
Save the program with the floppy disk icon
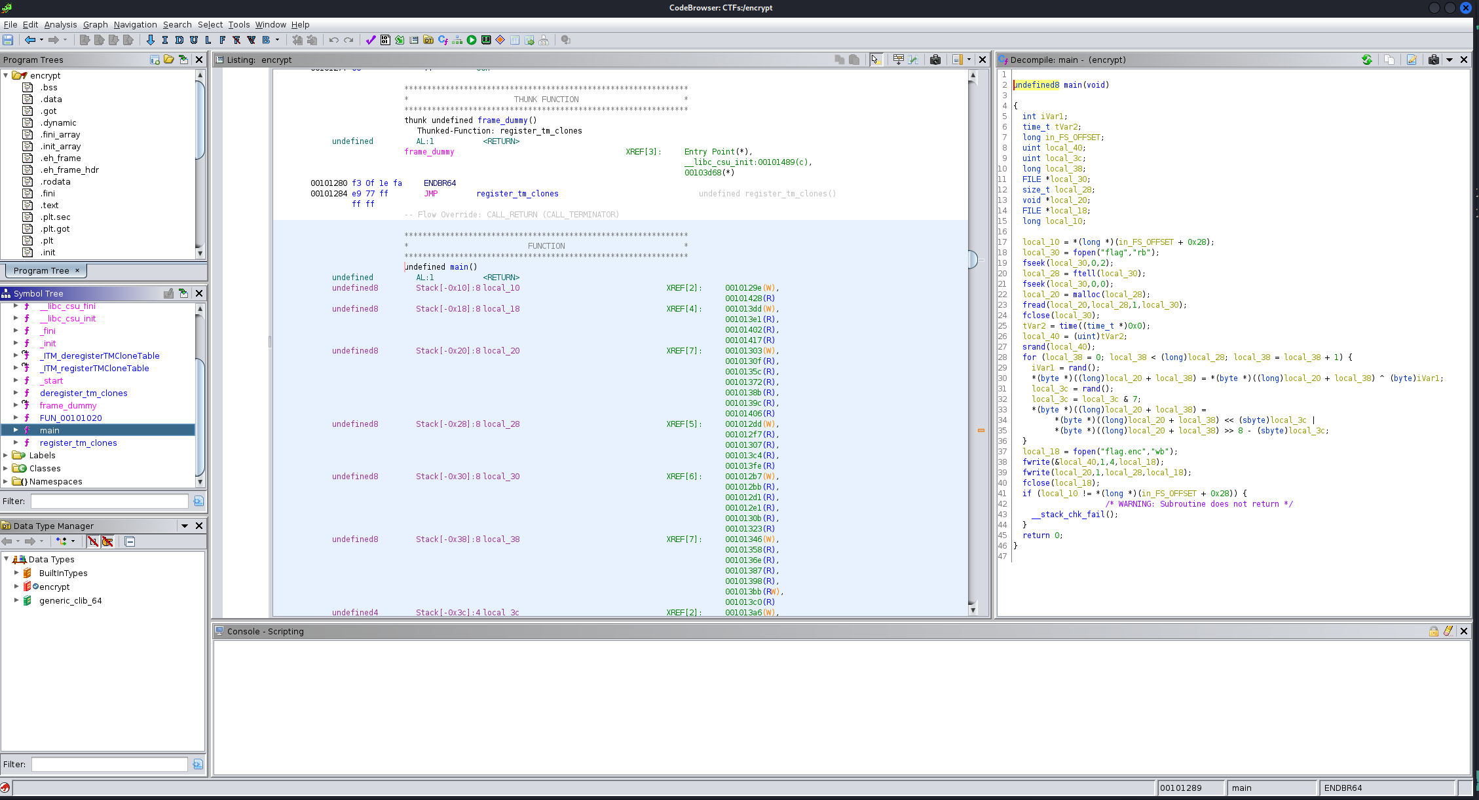[8, 40]
